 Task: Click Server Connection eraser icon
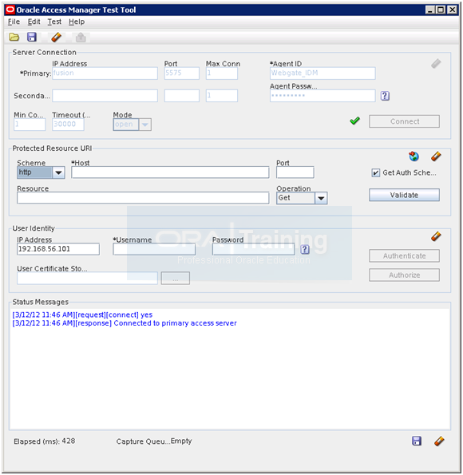click(436, 64)
